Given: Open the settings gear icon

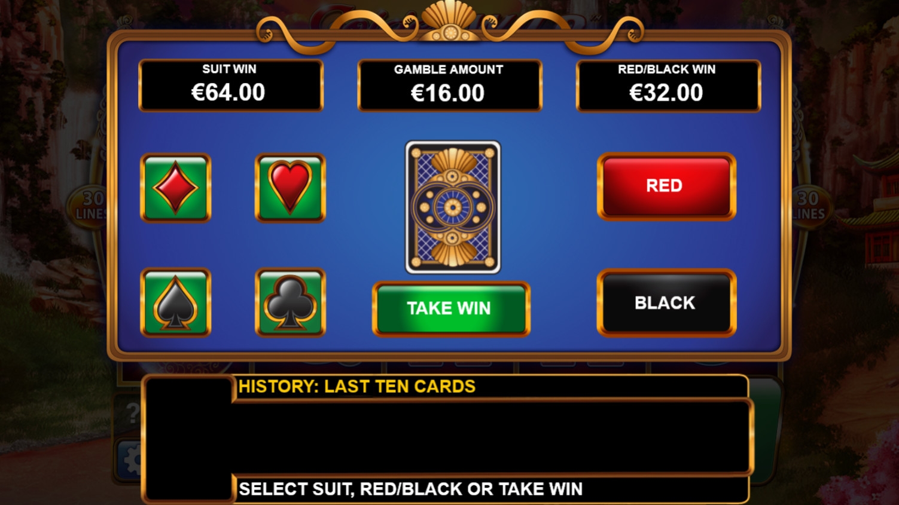Looking at the screenshot, I should click(x=129, y=460).
